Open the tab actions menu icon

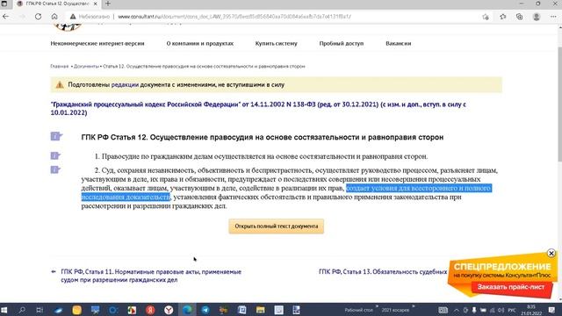[4, 4]
